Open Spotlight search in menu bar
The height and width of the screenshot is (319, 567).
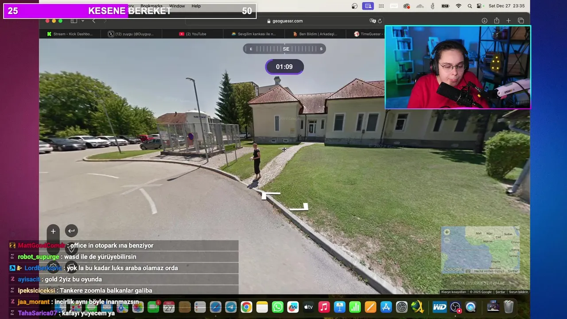pos(469,6)
